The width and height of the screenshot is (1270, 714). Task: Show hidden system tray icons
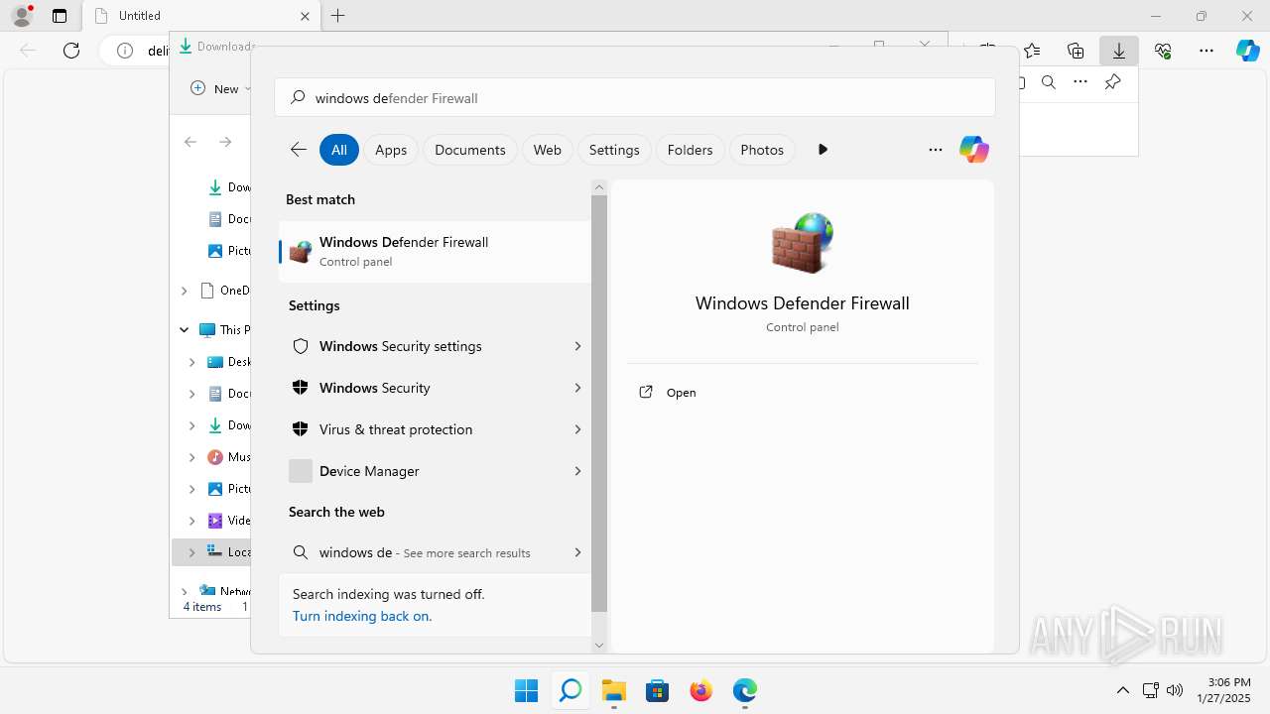(1123, 690)
